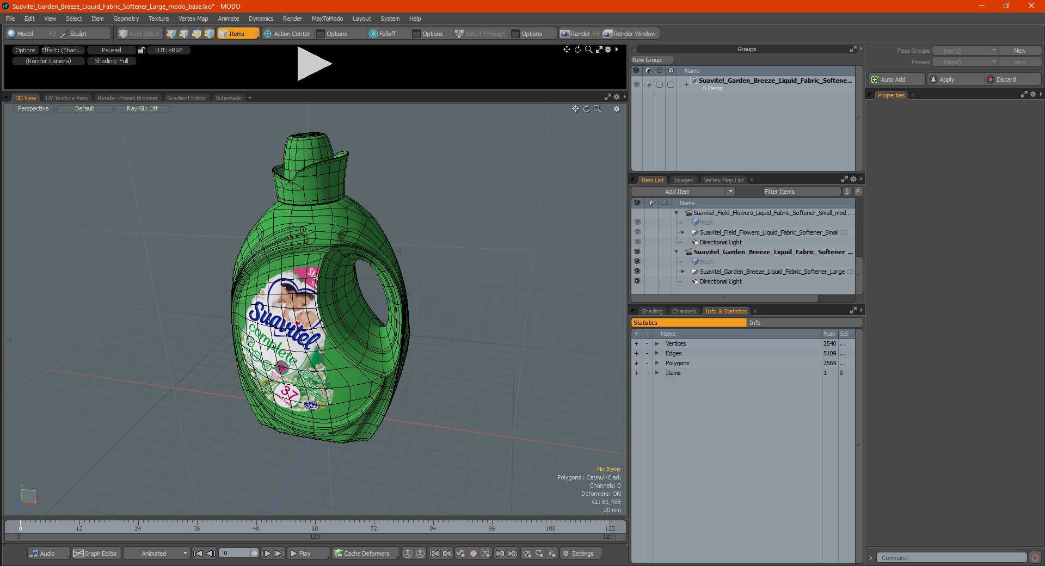Step to previous frame

211,553
